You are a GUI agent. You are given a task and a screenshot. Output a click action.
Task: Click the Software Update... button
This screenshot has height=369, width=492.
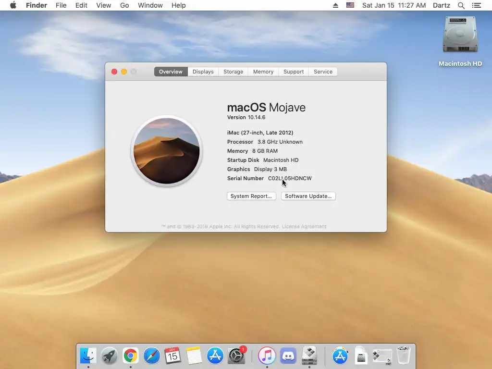point(308,196)
